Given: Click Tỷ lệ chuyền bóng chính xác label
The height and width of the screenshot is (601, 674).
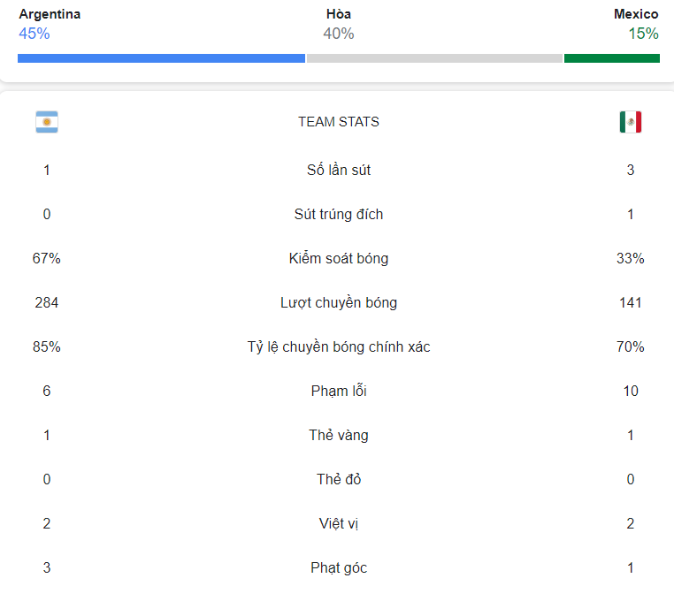Looking at the screenshot, I should pyautogui.click(x=339, y=347).
